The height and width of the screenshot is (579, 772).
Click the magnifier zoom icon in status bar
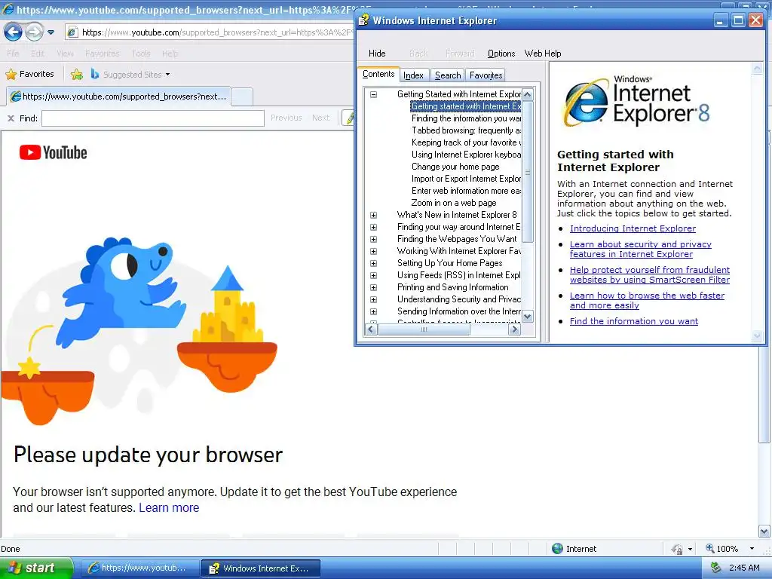click(x=710, y=548)
